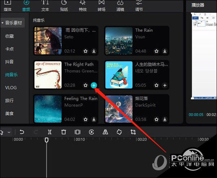Preview The Rain city cover thumbnail
The height and width of the screenshot is (178, 217).
119,40
